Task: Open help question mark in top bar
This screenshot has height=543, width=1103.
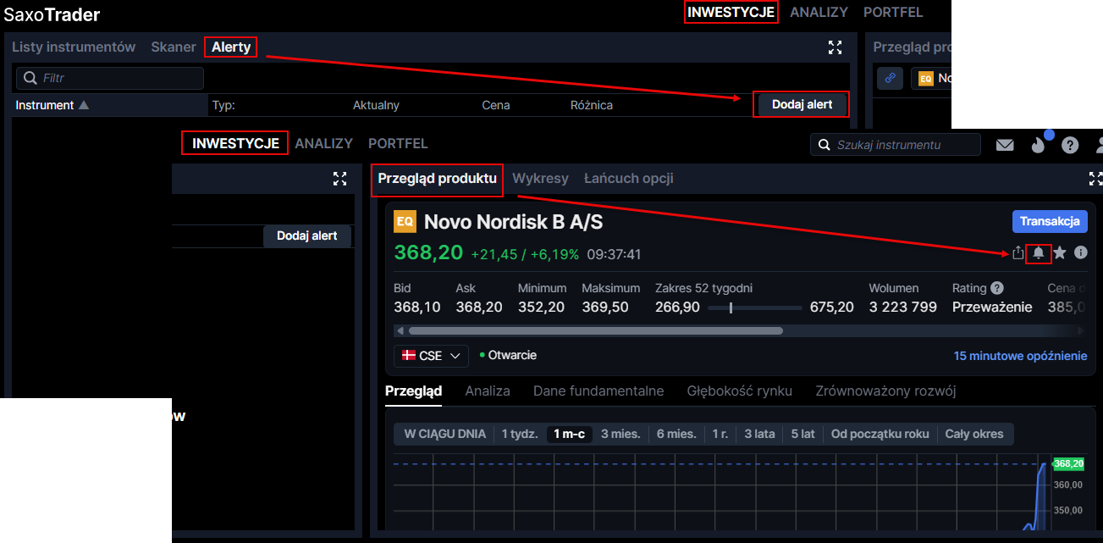Action: [x=1070, y=145]
